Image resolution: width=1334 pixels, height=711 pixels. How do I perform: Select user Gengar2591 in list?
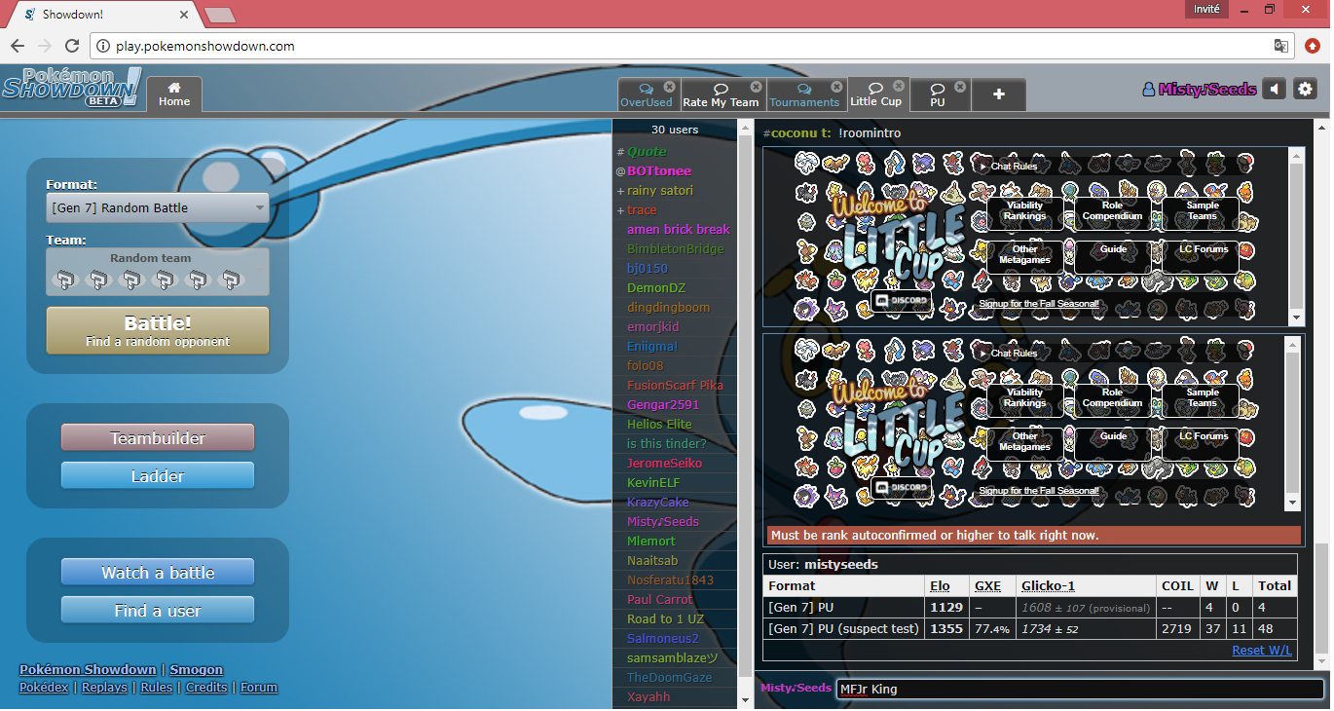pyautogui.click(x=674, y=404)
